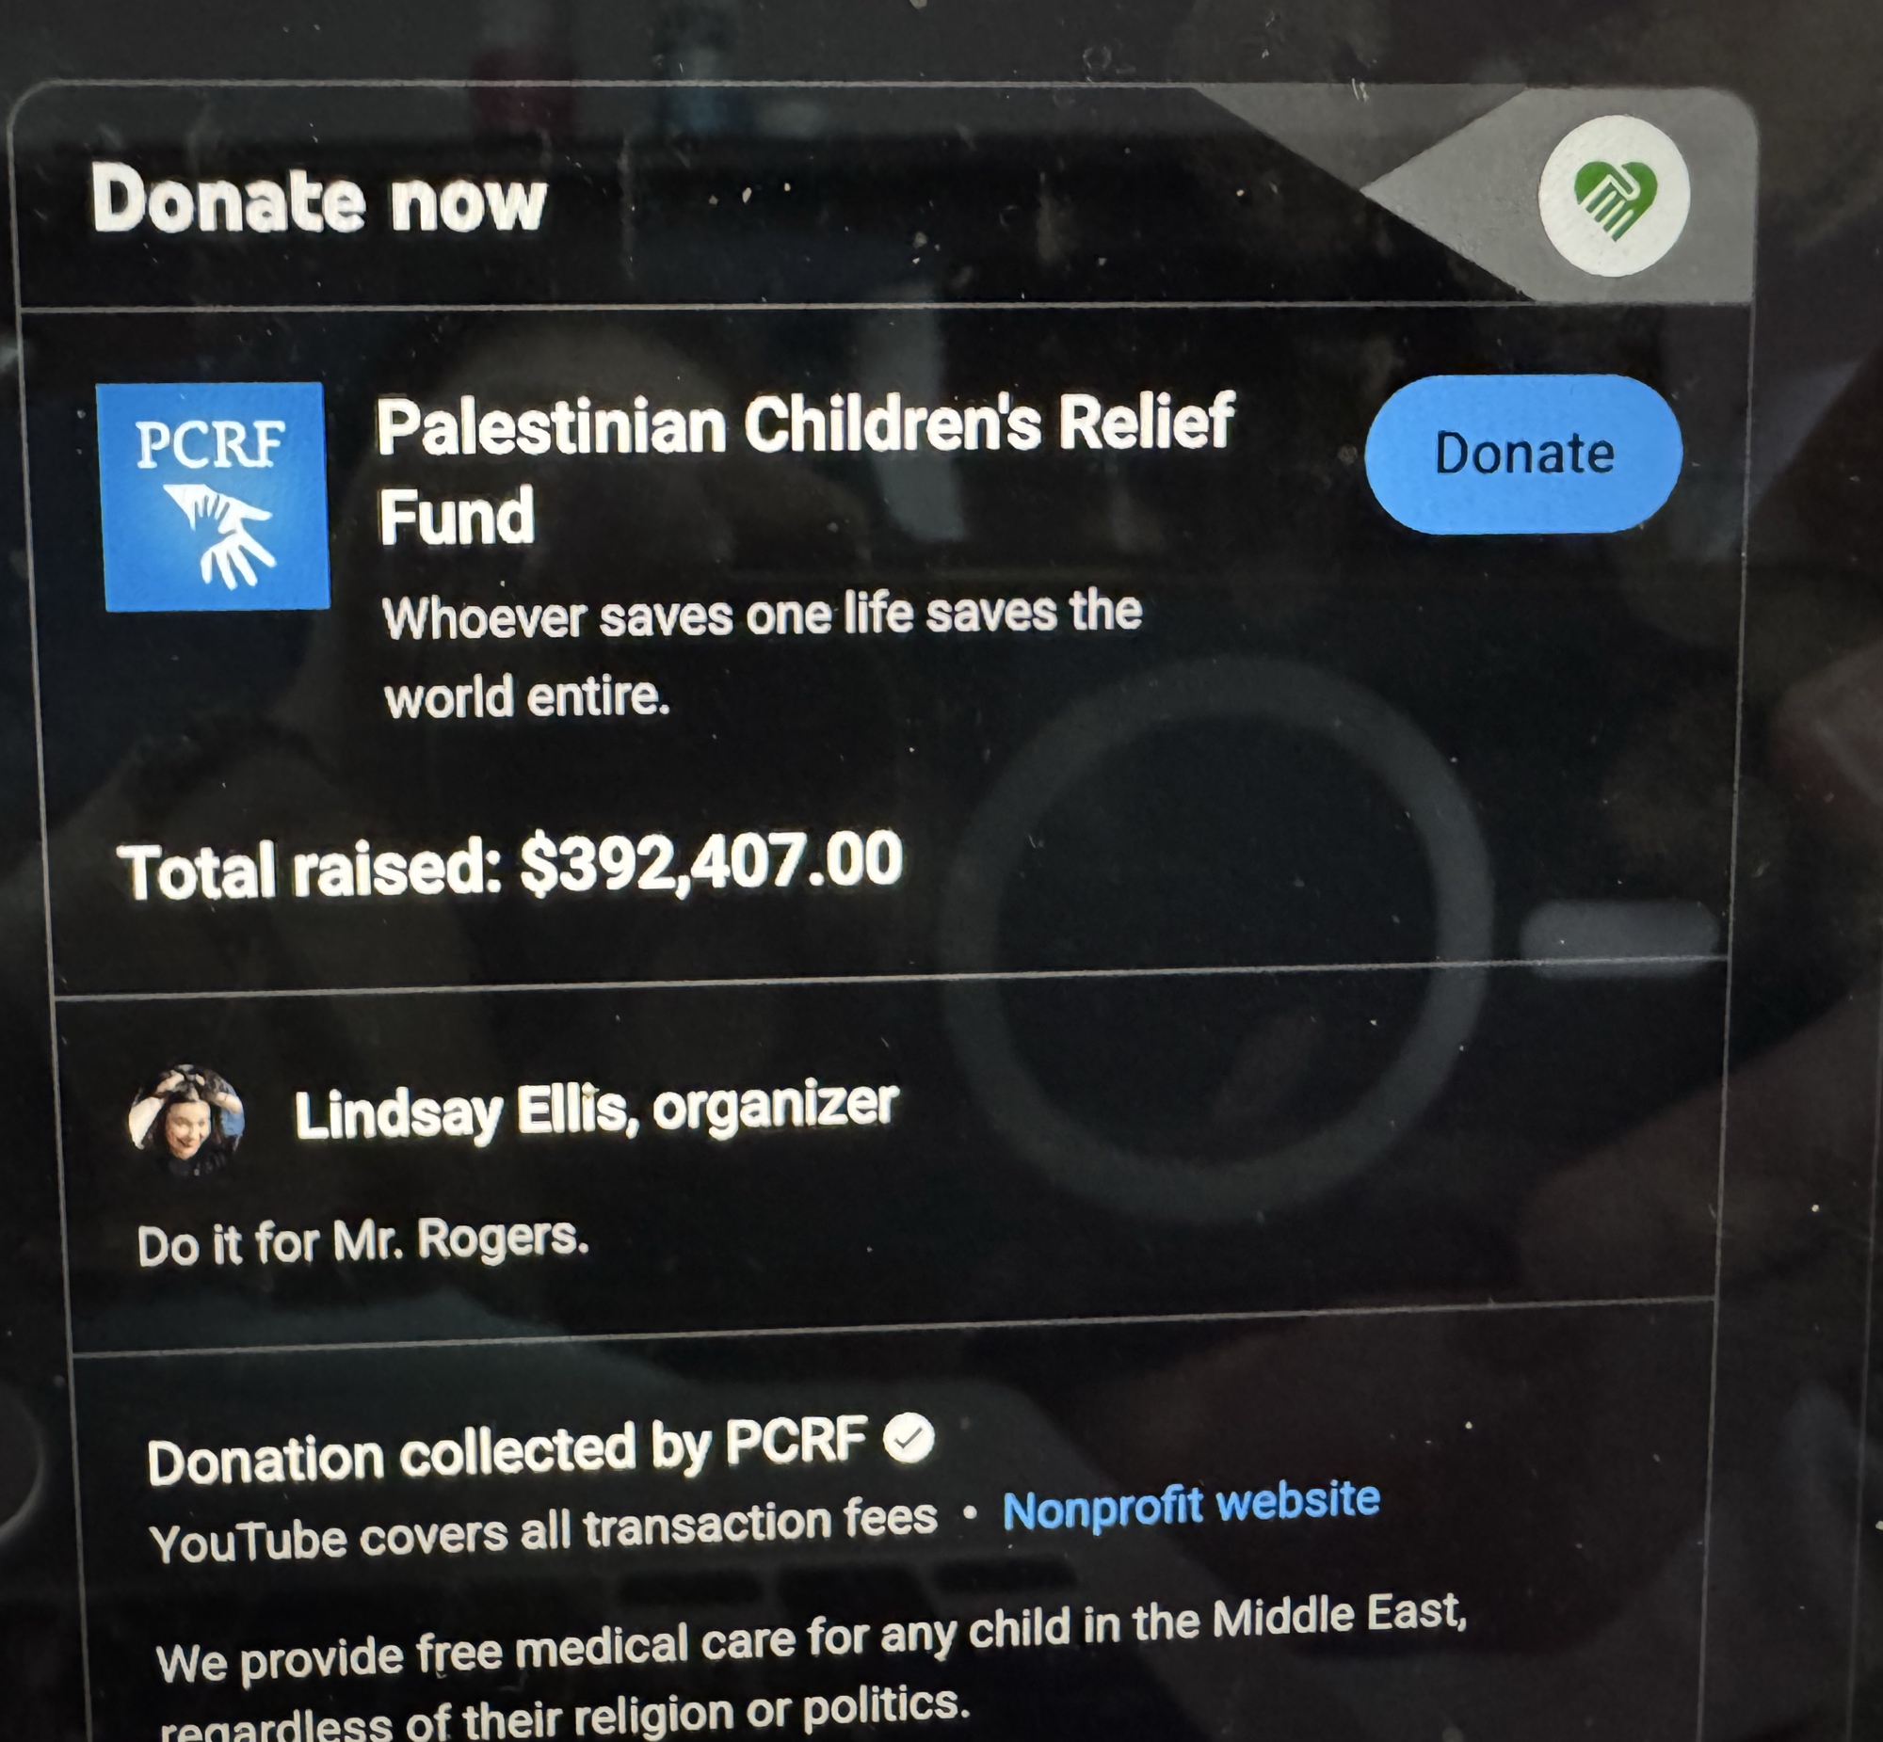Viewport: 1883px width, 1742px height.
Task: Click the world entire text line
Action: click(527, 697)
